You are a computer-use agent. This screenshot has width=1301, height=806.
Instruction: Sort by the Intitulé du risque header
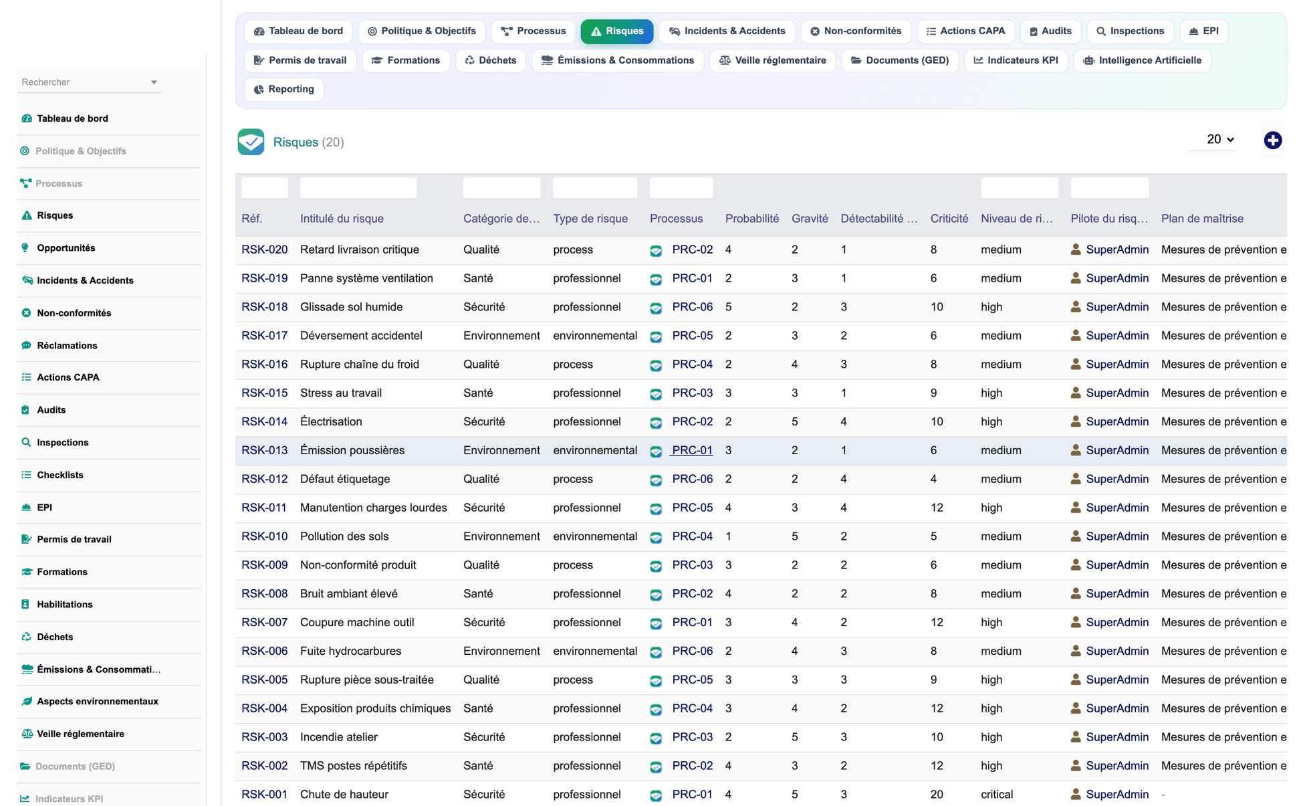click(x=342, y=218)
